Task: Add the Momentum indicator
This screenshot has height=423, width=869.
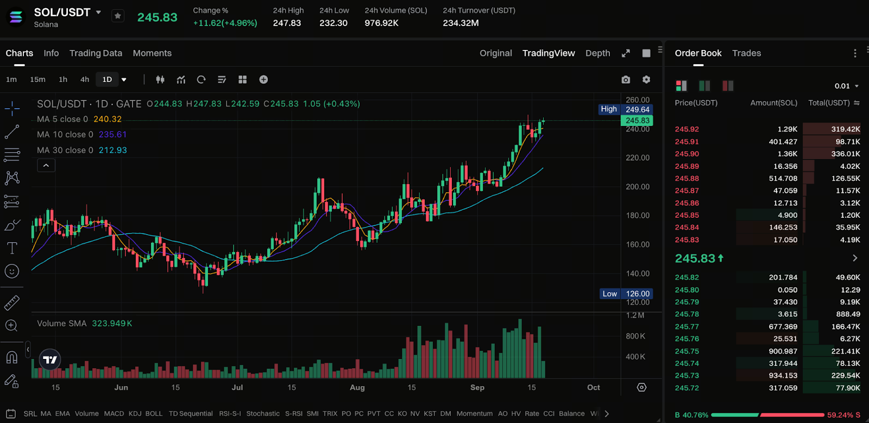Action: point(475,414)
